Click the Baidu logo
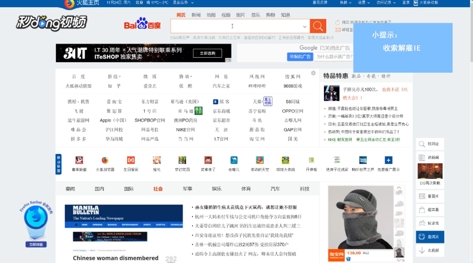Image resolution: width=473 pixels, height=263 pixels. coord(143,24)
